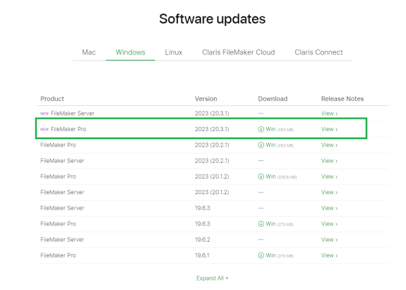Click download icon for FileMaker Pro 19.6.1
This screenshot has height=290, width=406.
[x=261, y=255]
